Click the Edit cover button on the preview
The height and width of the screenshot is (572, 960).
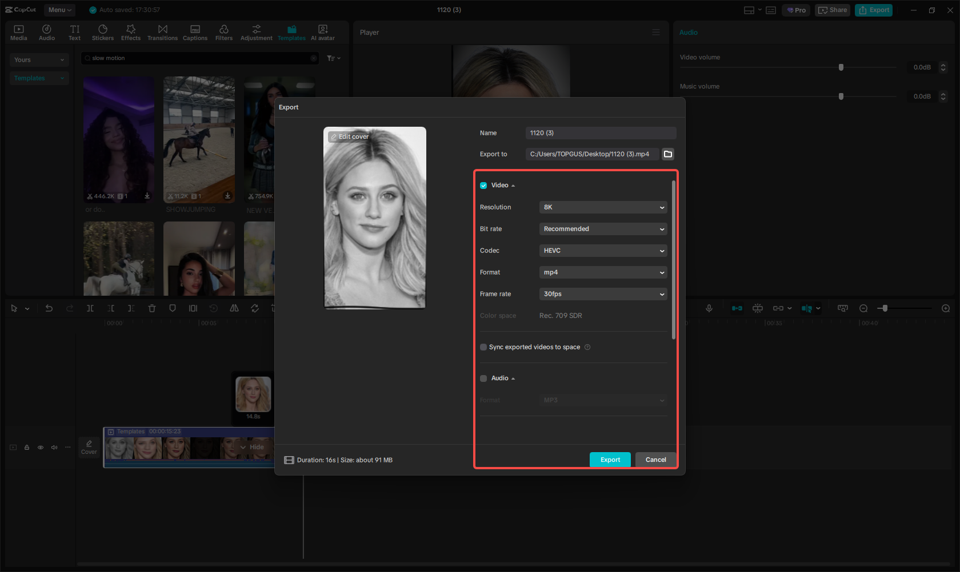tap(350, 136)
